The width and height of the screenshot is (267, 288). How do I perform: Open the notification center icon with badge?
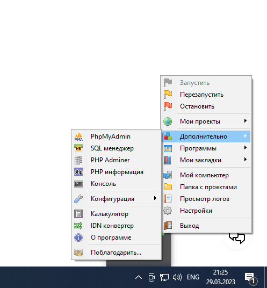(251, 278)
